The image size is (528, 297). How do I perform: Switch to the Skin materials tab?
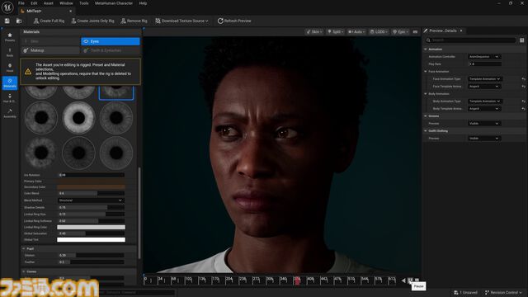(50, 41)
